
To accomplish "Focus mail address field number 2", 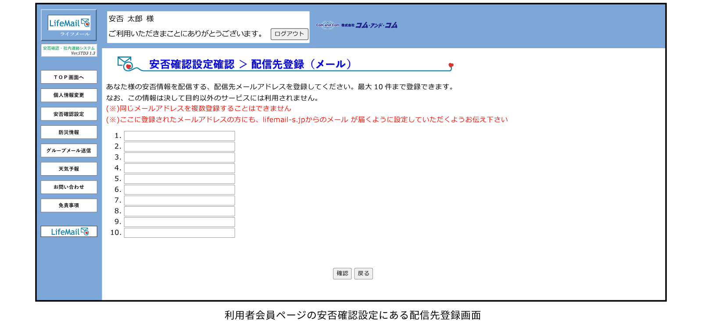I will [x=179, y=147].
